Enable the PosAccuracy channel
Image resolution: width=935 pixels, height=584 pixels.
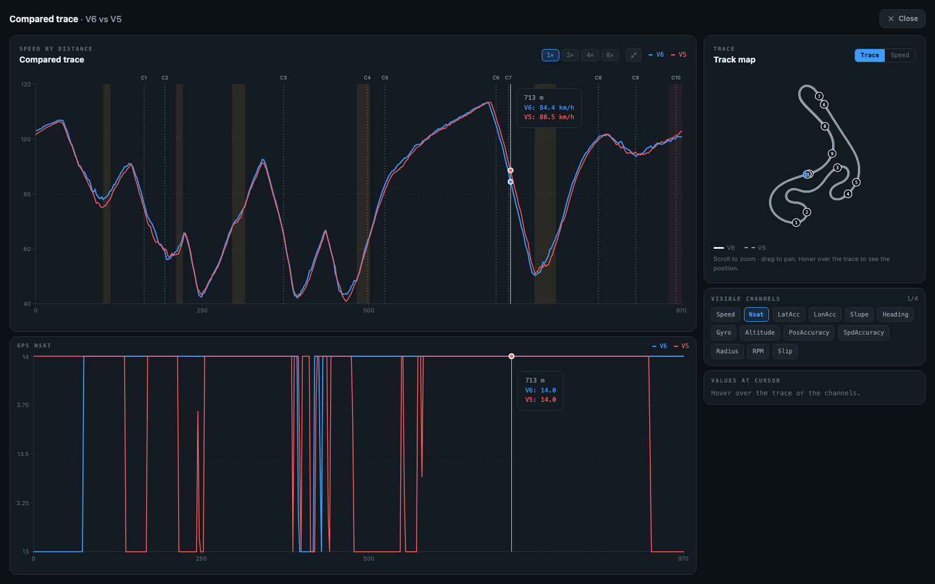tap(809, 332)
